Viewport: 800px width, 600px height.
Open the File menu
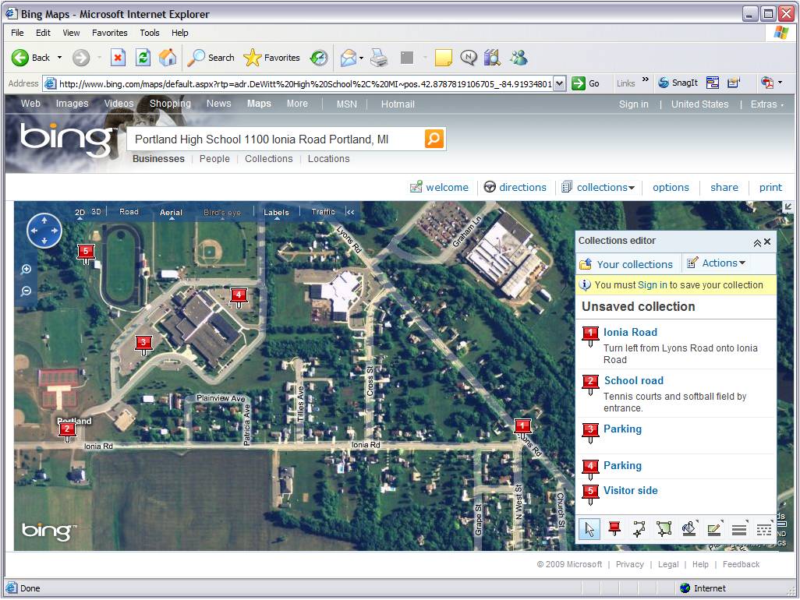(17, 33)
